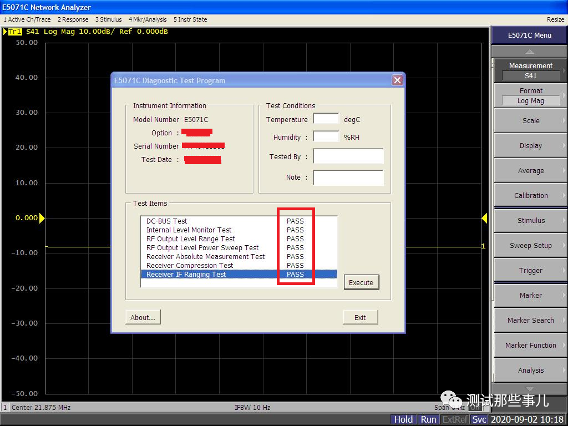The height and width of the screenshot is (426, 568).
Task: Click the E5071C Menu softkey header
Action: tap(529, 35)
